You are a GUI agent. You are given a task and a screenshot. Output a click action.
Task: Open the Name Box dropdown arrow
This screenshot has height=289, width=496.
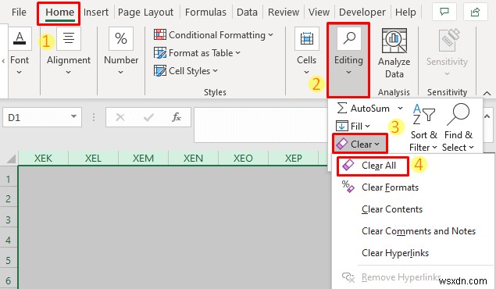pos(73,116)
